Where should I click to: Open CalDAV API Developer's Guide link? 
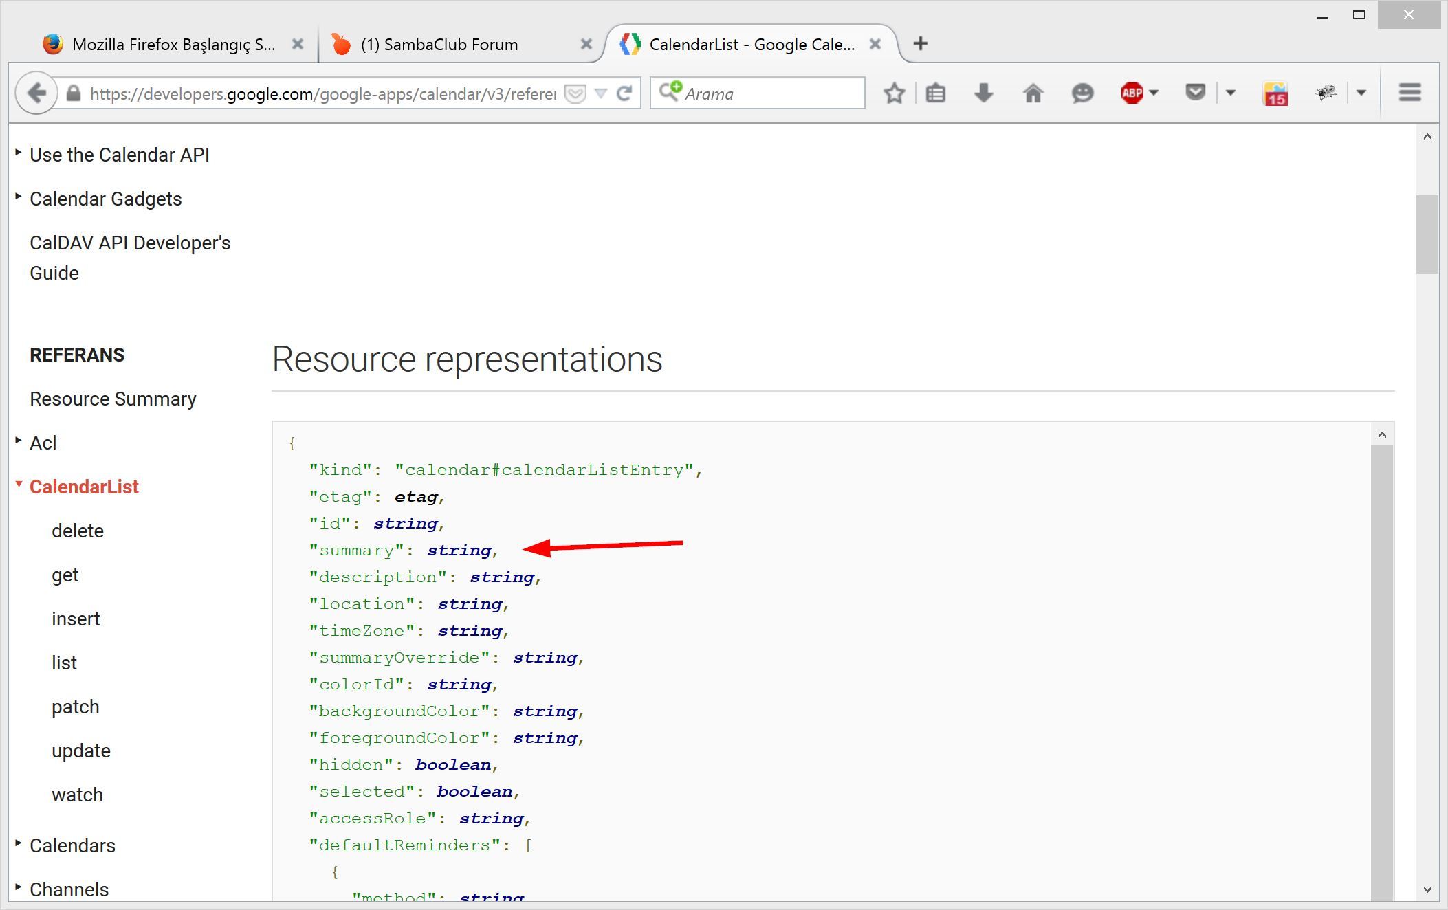[130, 258]
